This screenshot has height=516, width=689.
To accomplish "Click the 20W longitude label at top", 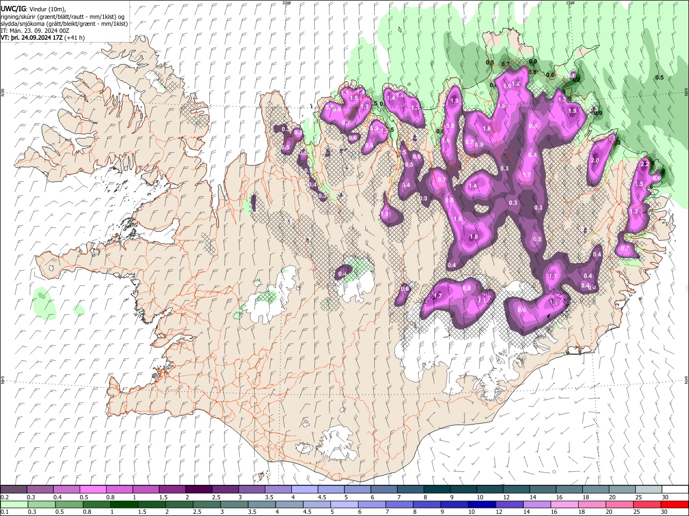I will 286,3.
